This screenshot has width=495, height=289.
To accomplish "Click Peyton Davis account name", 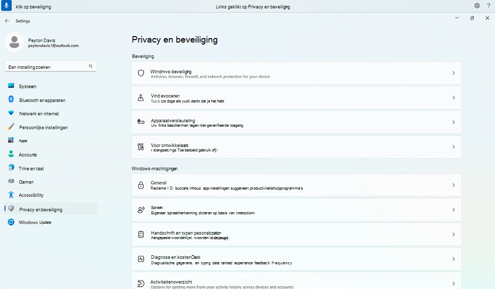I will coord(42,41).
